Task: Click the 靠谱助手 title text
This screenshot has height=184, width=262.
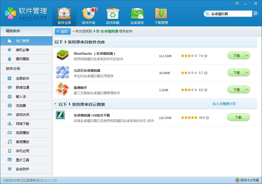Action: [80, 88]
